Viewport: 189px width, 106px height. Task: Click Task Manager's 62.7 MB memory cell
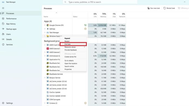(102, 32)
